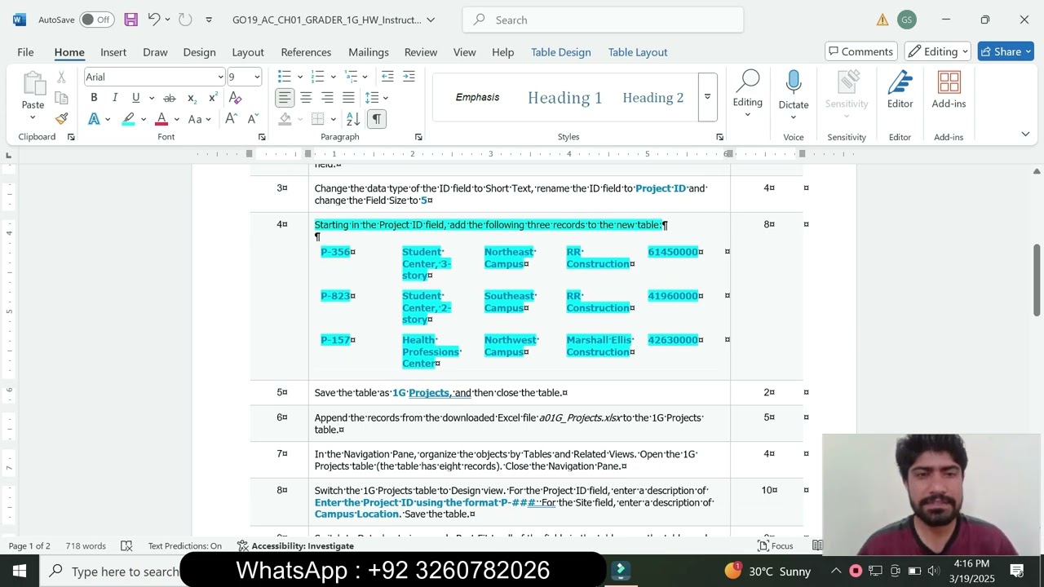The image size is (1044, 587).
Task: Open Line Spacing options
Action: point(375,98)
